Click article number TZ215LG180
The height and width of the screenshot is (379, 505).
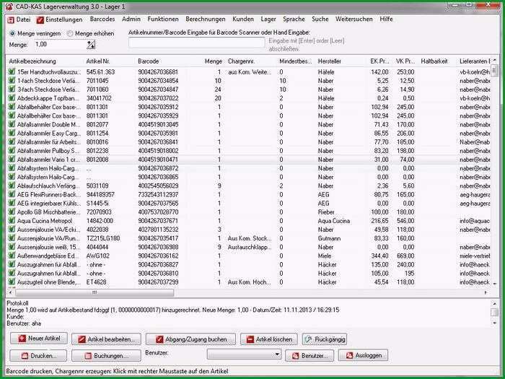103,238
